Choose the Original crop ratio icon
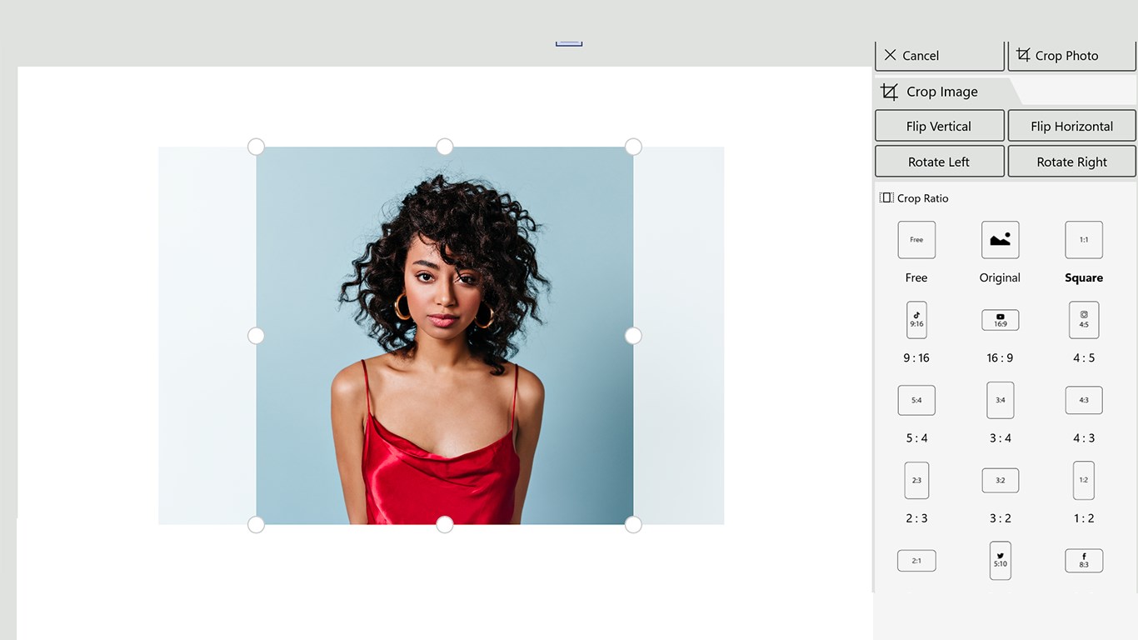Viewport: 1138px width, 640px height. coord(1000,240)
